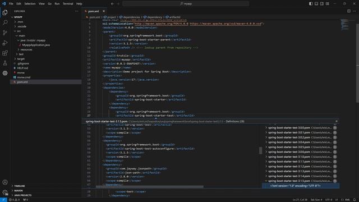Screen dimensions: 359x202
Task: Customize layout icon in title bar
Action: 328,4
